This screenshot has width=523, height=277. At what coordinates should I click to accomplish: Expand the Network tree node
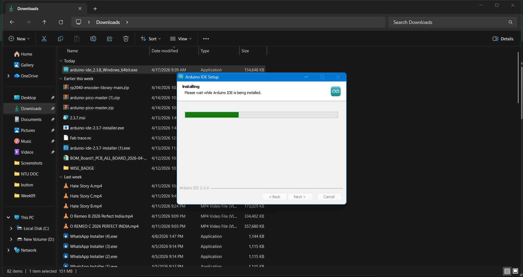coord(8,250)
